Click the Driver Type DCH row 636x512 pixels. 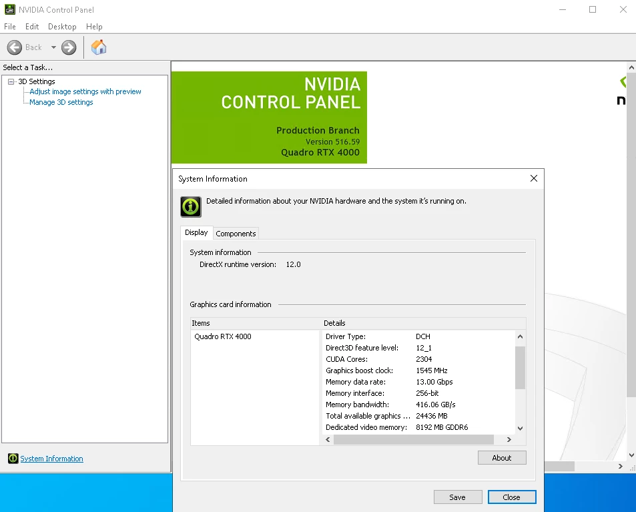418,336
